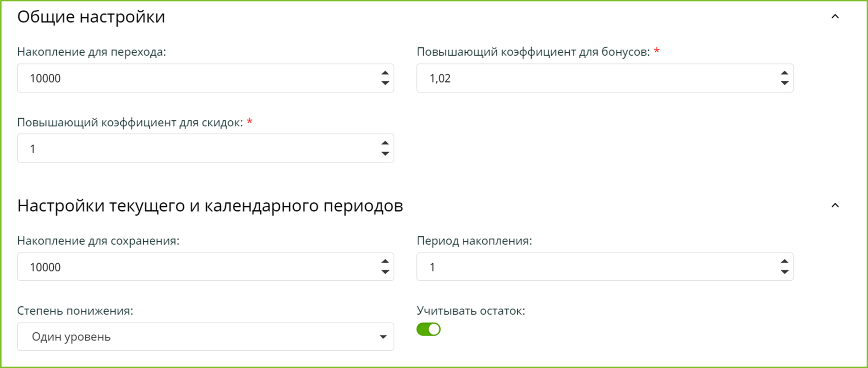Increment "Повышающий коэффициент для скидок" value
This screenshot has width=868, height=368.
pos(384,143)
